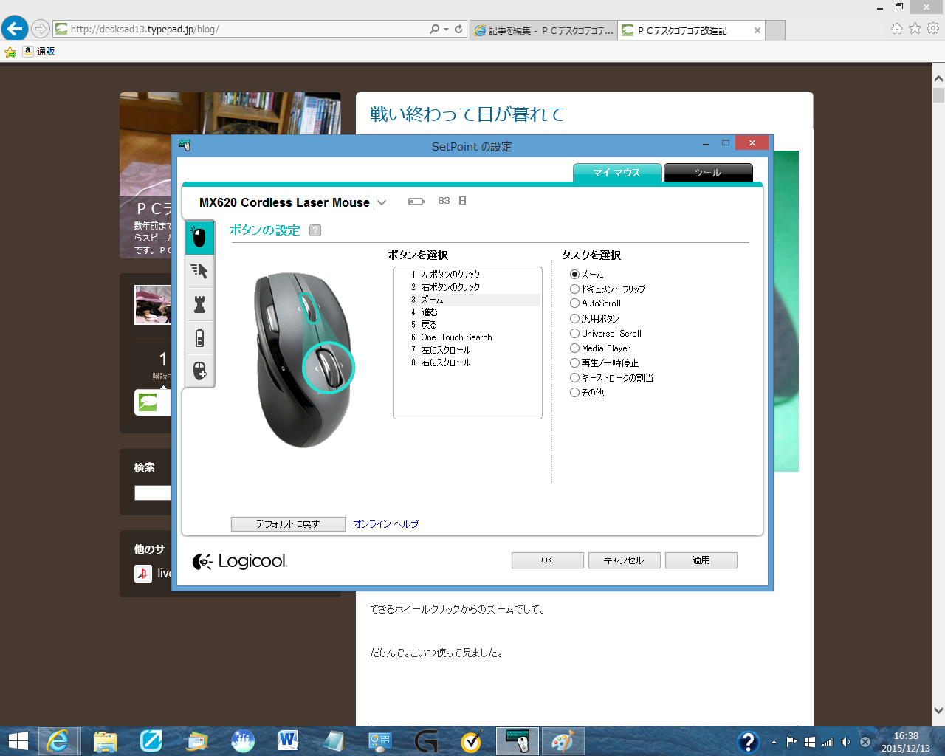This screenshot has height=756, width=945.
Task: Click the battery level icon next to 83
Action: click(x=416, y=201)
